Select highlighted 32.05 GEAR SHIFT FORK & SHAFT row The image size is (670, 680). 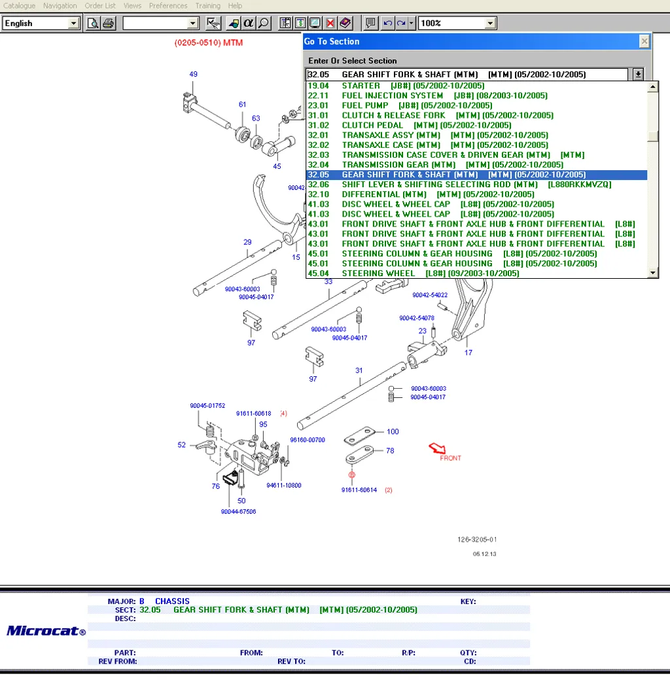tap(476, 175)
